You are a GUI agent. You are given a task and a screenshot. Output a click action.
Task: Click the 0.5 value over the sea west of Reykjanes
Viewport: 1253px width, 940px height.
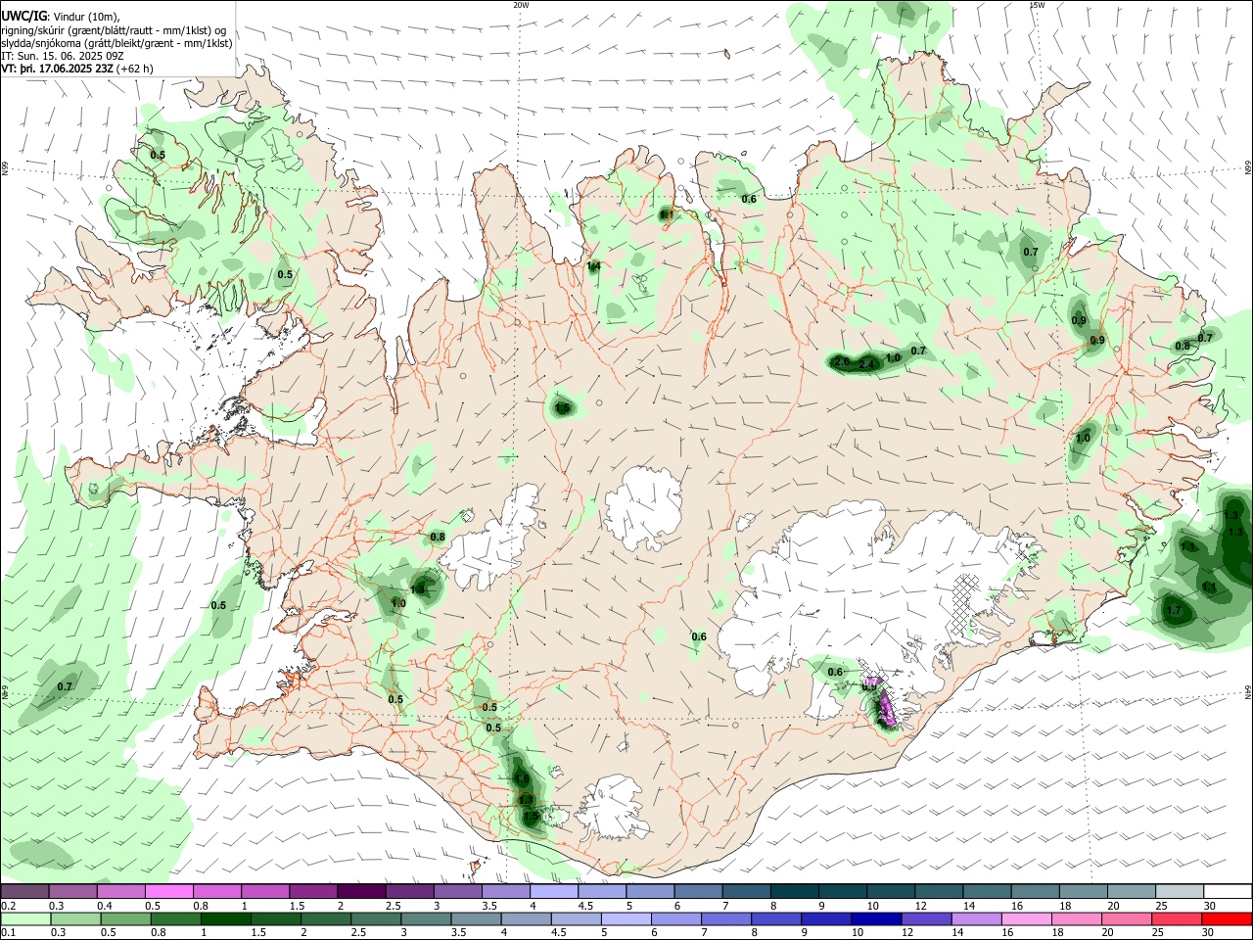[x=218, y=606]
